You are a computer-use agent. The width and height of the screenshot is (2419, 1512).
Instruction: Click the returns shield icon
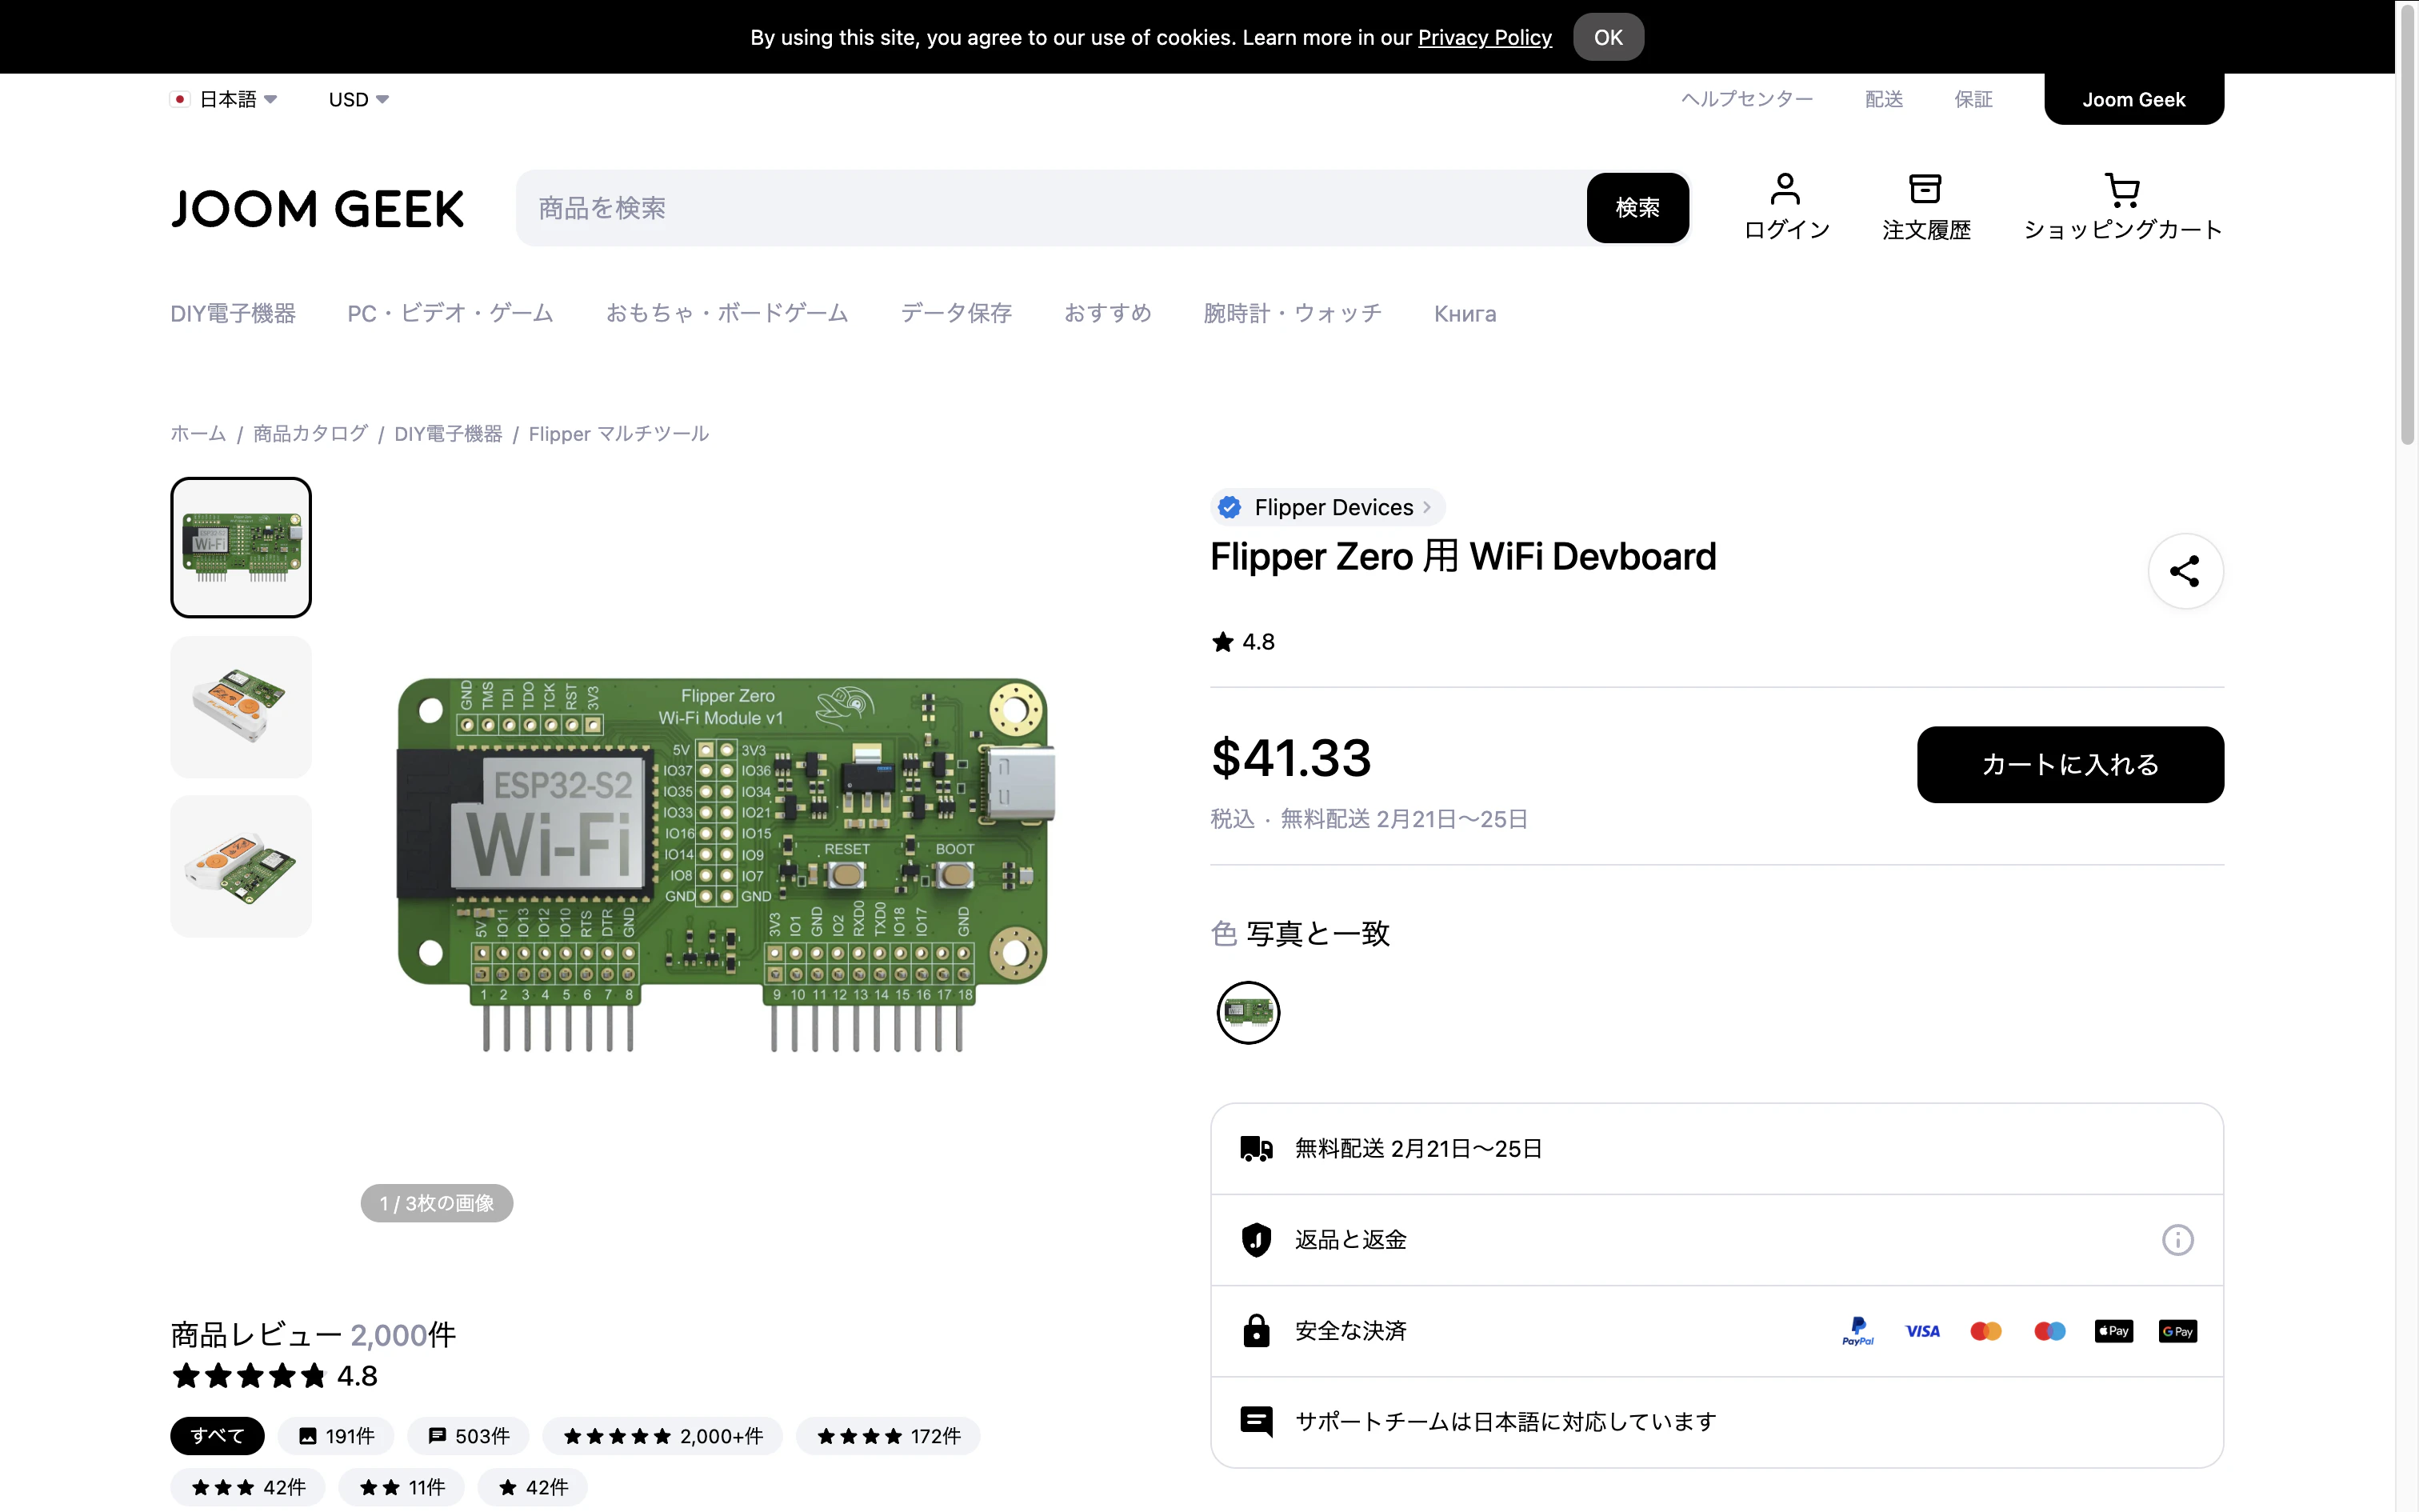pyautogui.click(x=1257, y=1240)
